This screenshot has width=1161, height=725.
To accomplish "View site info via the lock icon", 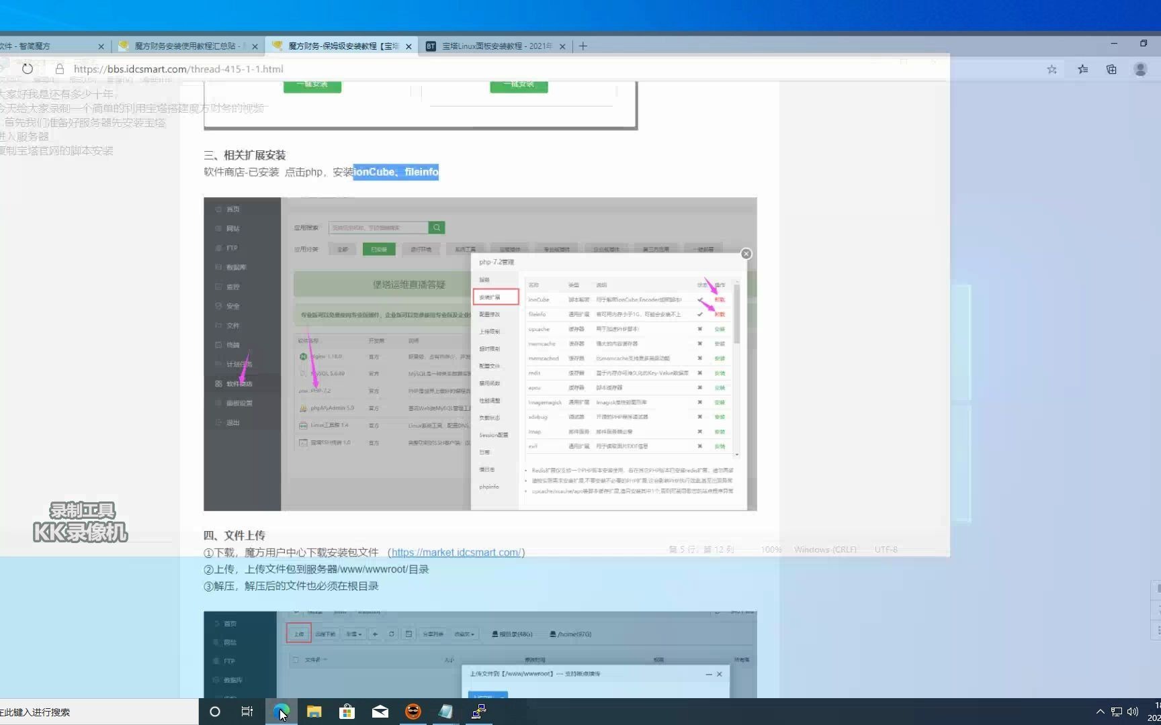I will 60,68.
